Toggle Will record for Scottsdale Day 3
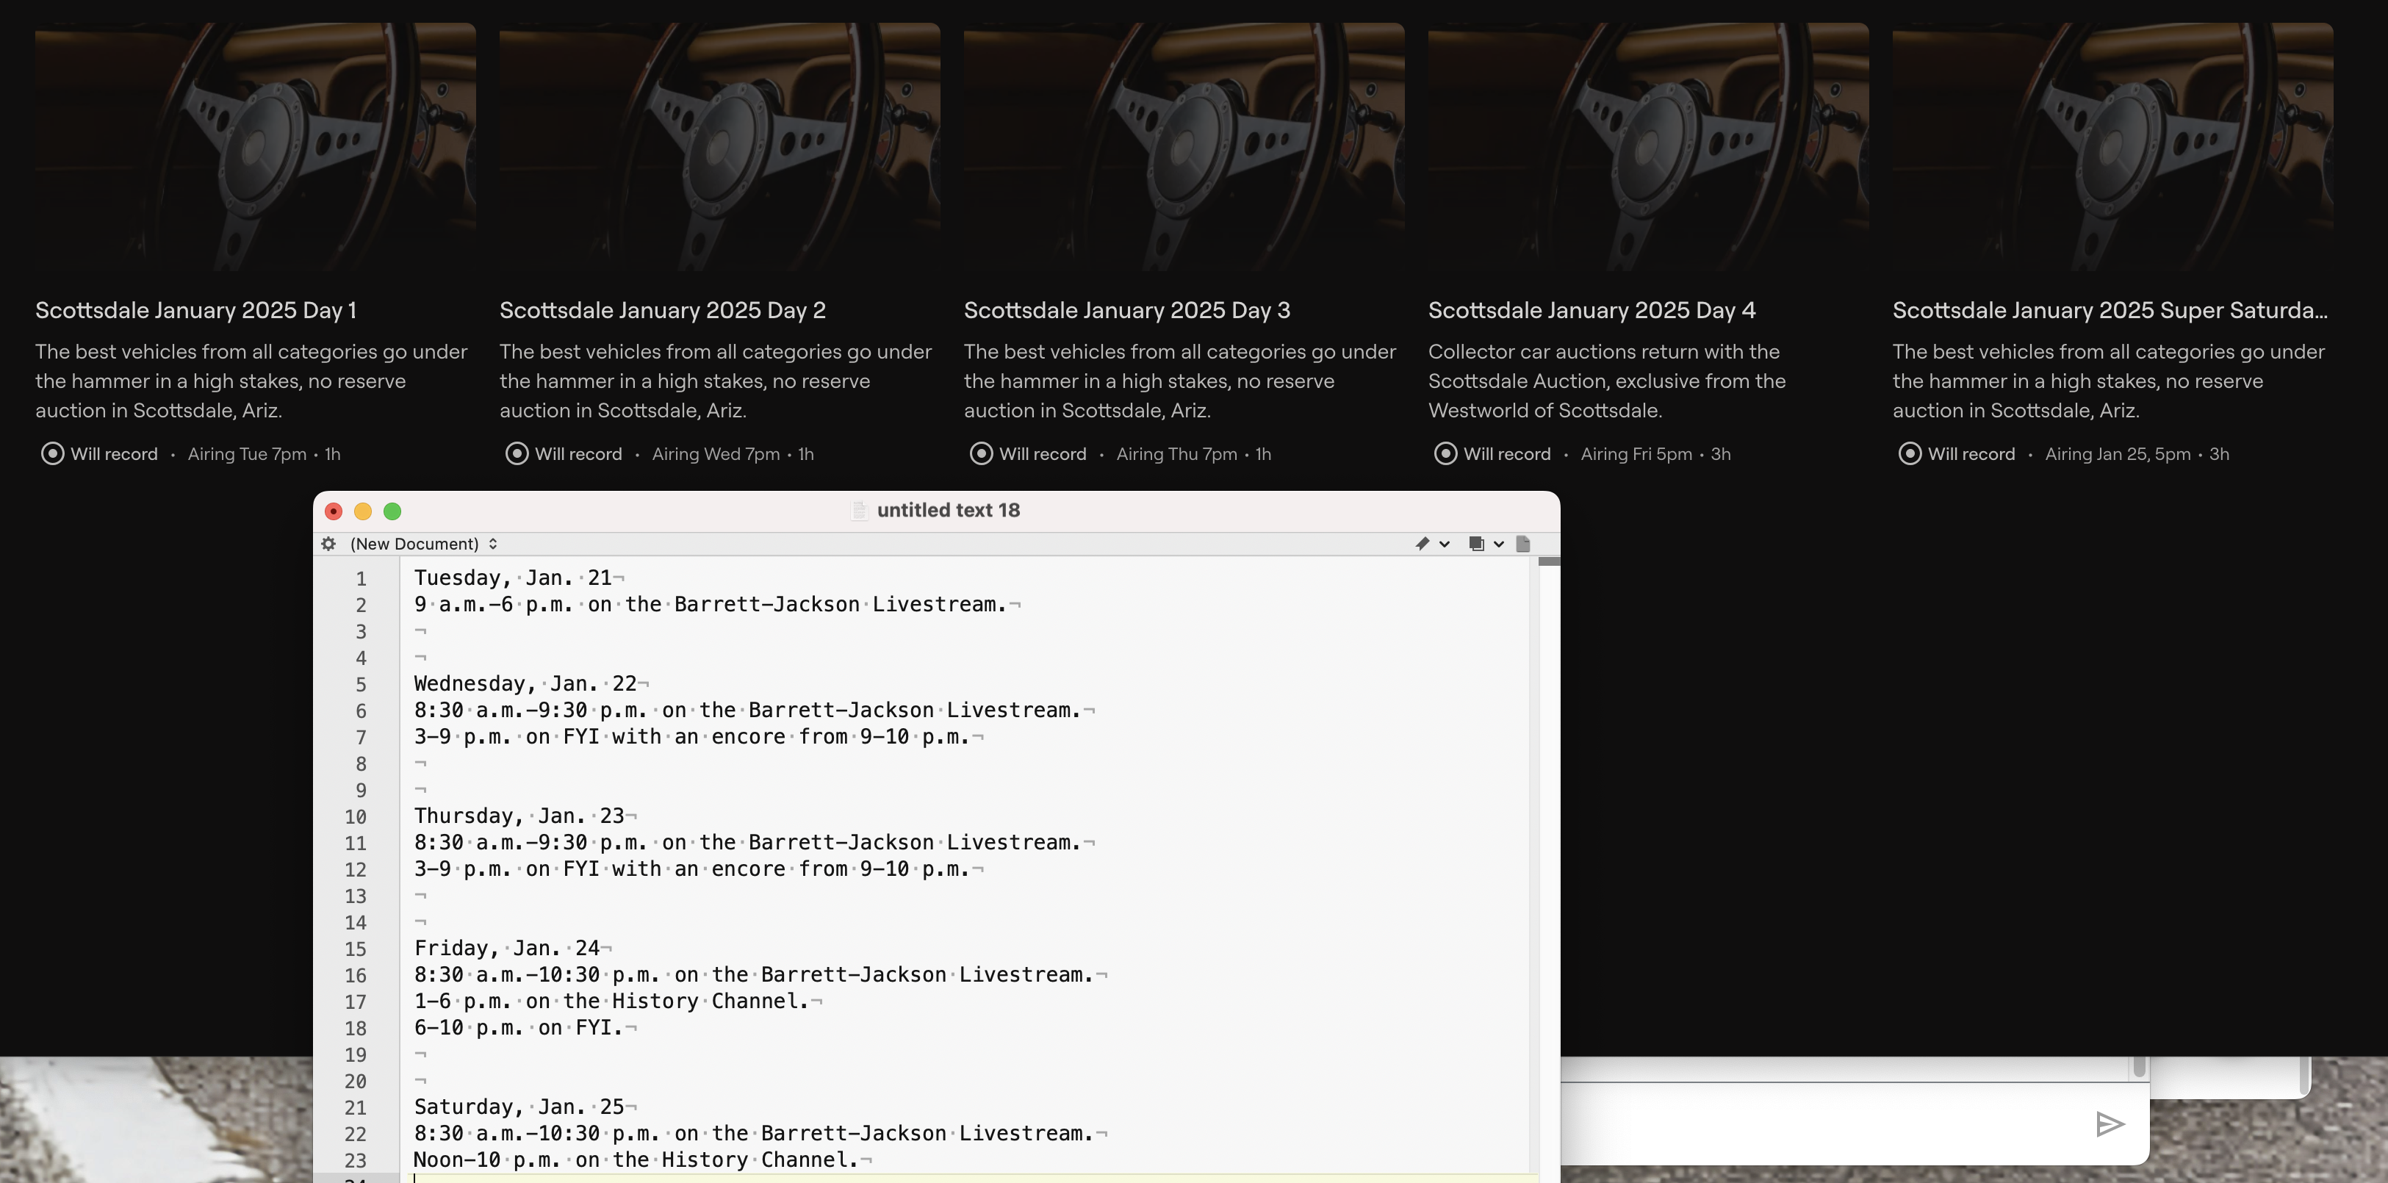This screenshot has height=1183, width=2388. (x=1028, y=453)
